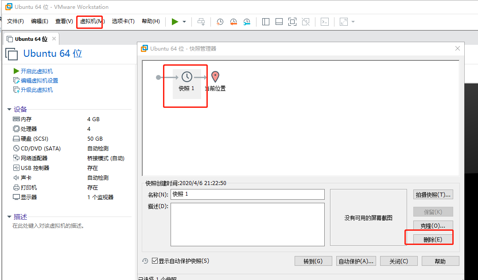This screenshot has width=478, height=280.
Task: Click the full screen mode icon
Action: coord(292,22)
